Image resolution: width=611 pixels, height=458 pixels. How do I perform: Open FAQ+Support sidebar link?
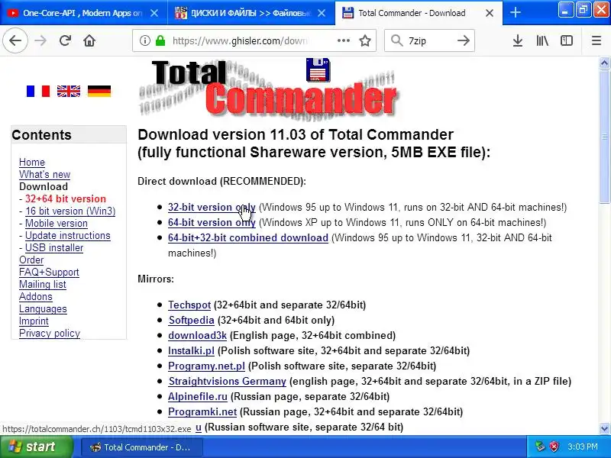49,273
